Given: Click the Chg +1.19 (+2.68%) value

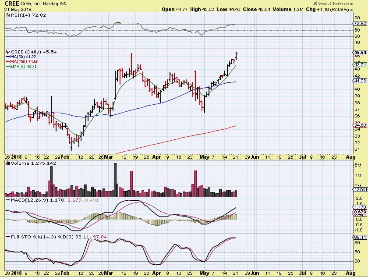Looking at the screenshot, I should tap(327, 9).
